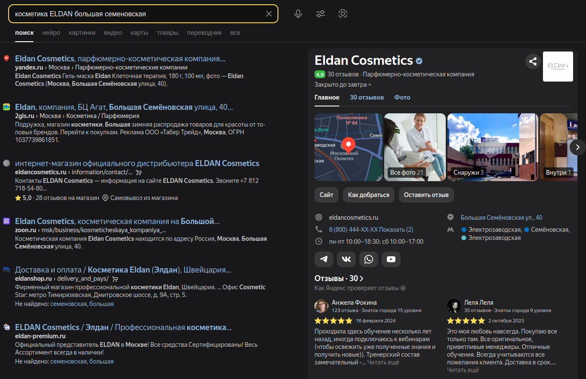Start voice search with microphone icon
The width and height of the screenshot is (586, 379).
point(298,14)
